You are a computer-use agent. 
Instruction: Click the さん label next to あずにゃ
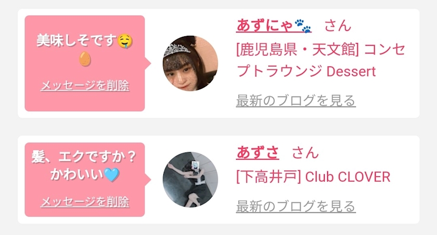pyautogui.click(x=338, y=26)
